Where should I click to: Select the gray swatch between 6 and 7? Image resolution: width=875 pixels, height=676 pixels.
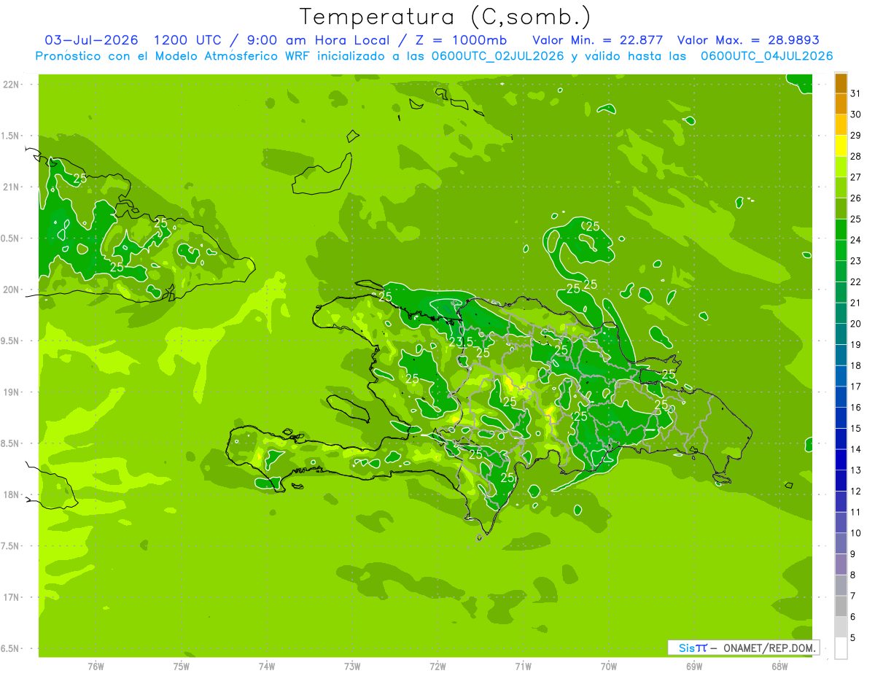(841, 607)
